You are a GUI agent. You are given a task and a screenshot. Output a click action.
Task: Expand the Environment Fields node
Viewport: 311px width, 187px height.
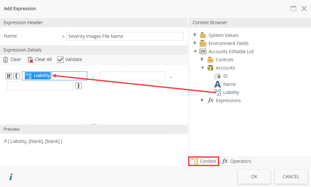pos(195,43)
